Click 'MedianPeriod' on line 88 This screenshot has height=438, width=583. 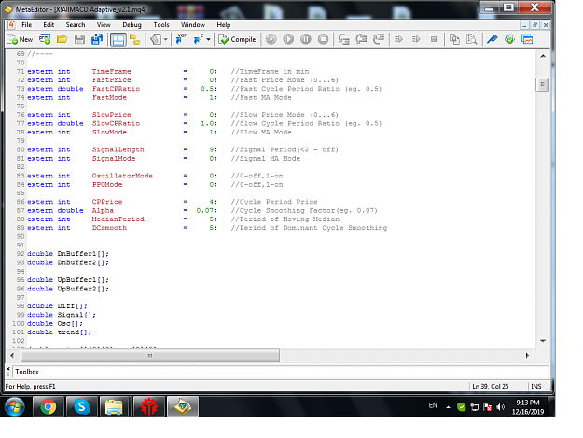[118, 219]
